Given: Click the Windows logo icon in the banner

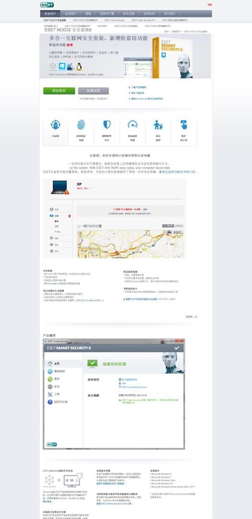Looking at the screenshot, I should pos(62,66).
